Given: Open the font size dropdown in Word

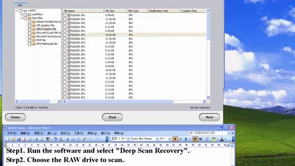Looking at the screenshot, I should pyautogui.click(x=170, y=139).
